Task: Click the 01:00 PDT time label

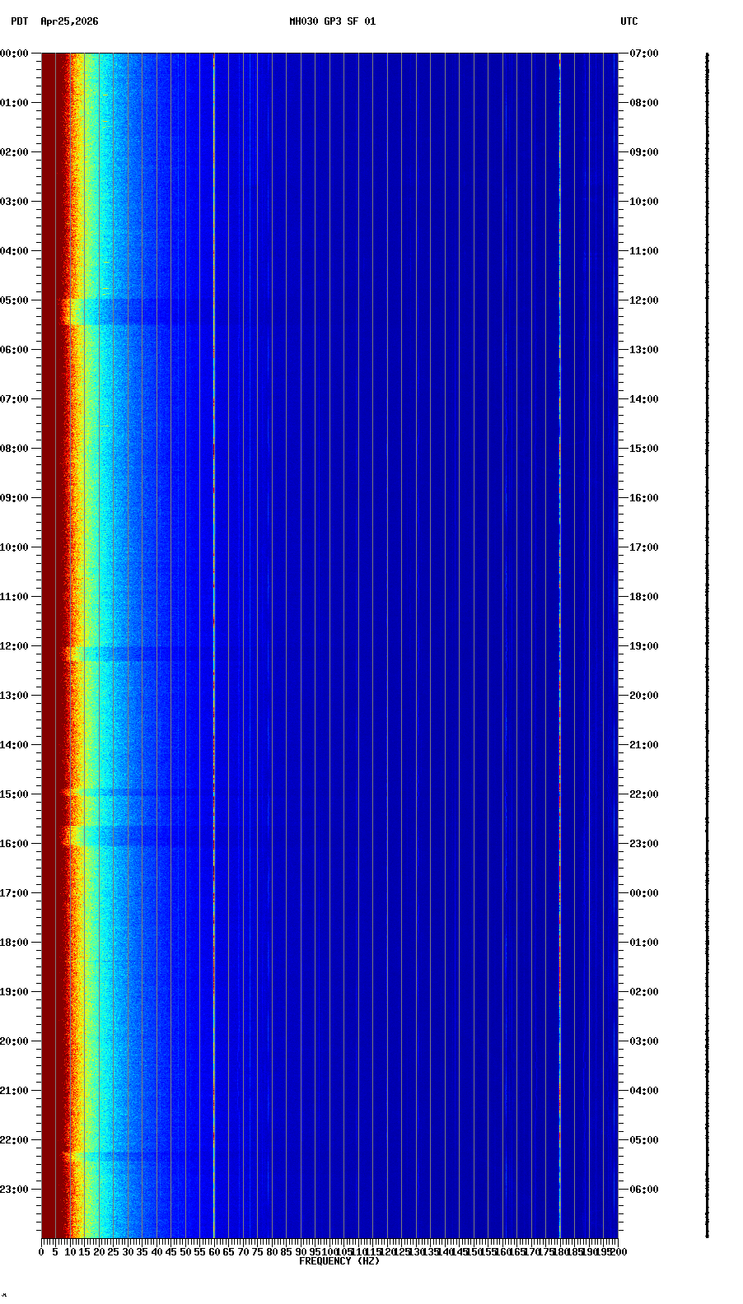Action: click(14, 103)
